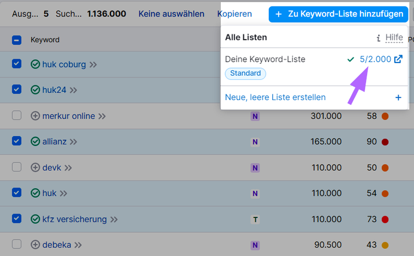
Task: Click the plus icon beside Neue, leere Liste erstellen
Action: point(398,97)
